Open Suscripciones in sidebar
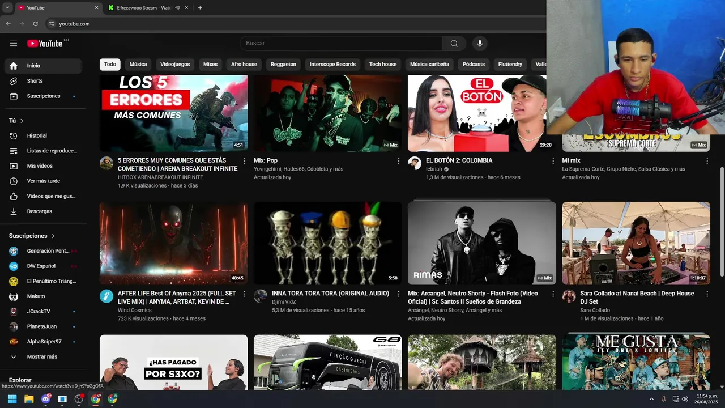 pyautogui.click(x=43, y=96)
